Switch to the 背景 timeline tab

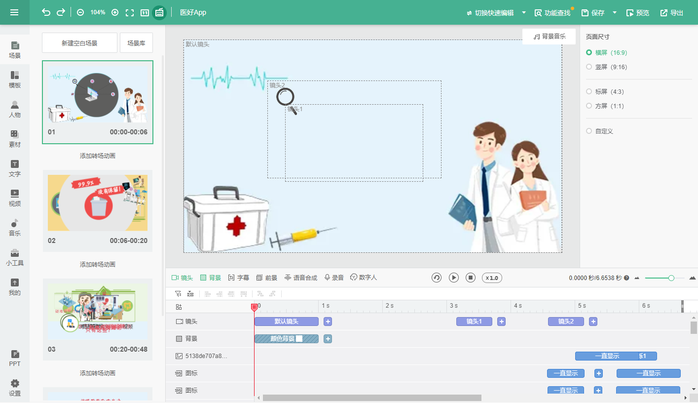click(210, 278)
